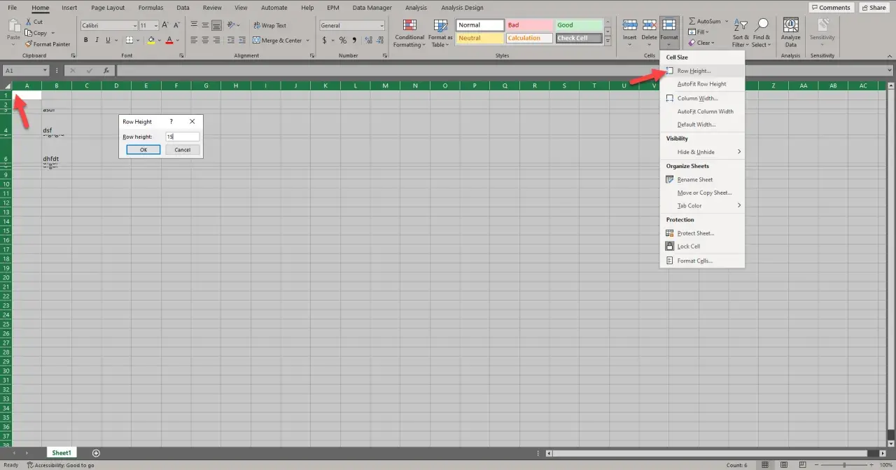This screenshot has height=470, width=896.
Task: Toggle Bold formatting
Action: point(86,40)
